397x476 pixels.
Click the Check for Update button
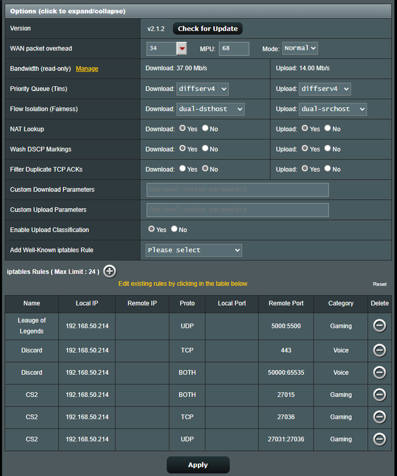207,29
